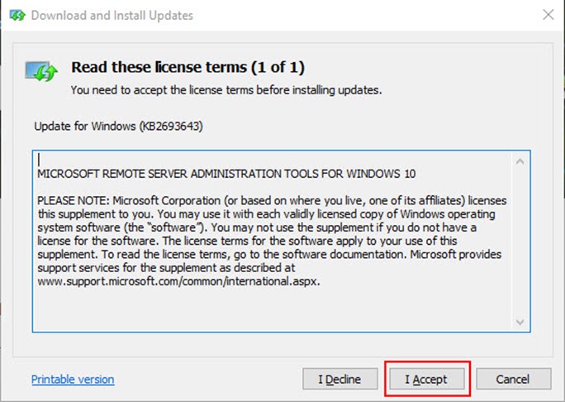Click the 'You need to accept the license terms' subtitle
This screenshot has height=402, width=565.
click(226, 90)
